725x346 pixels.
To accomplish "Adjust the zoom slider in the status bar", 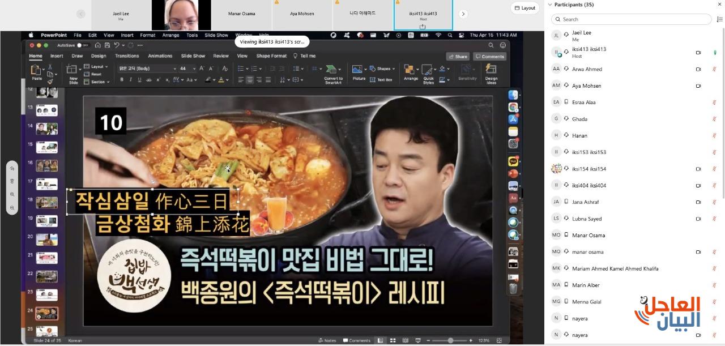I will (x=450, y=340).
